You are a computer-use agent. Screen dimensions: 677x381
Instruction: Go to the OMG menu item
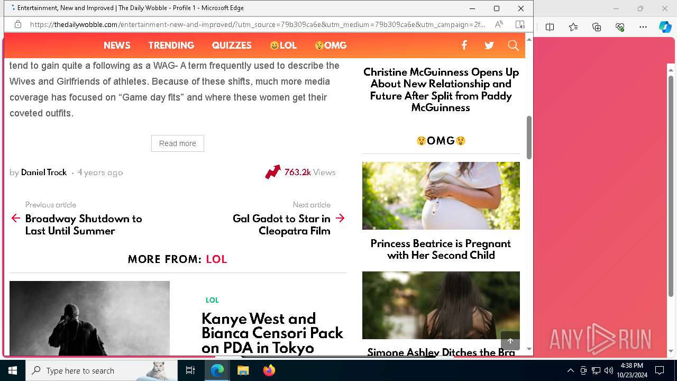331,46
